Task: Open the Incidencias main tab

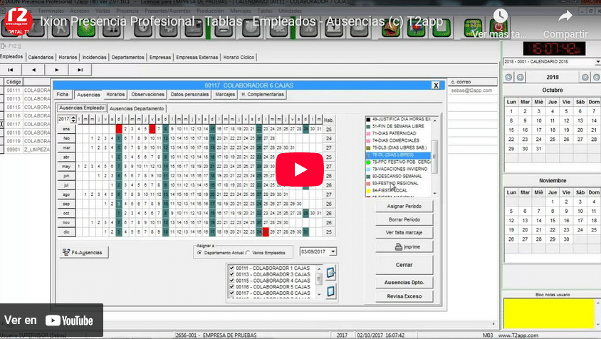Action: [x=94, y=57]
